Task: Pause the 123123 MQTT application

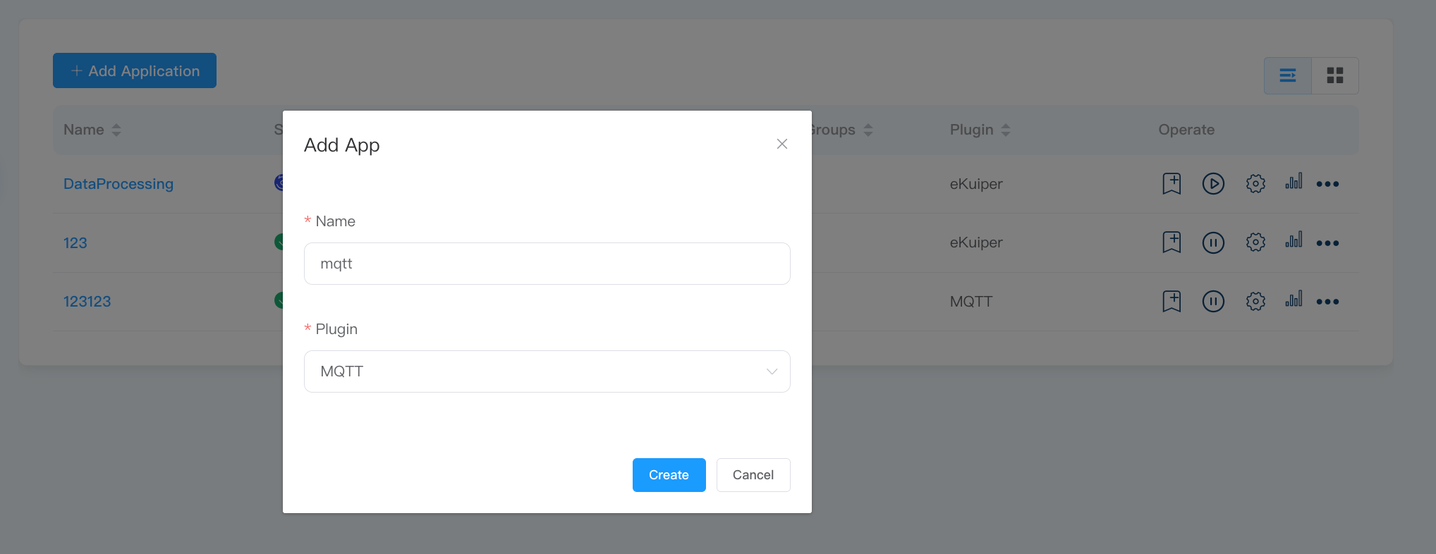Action: coord(1213,302)
